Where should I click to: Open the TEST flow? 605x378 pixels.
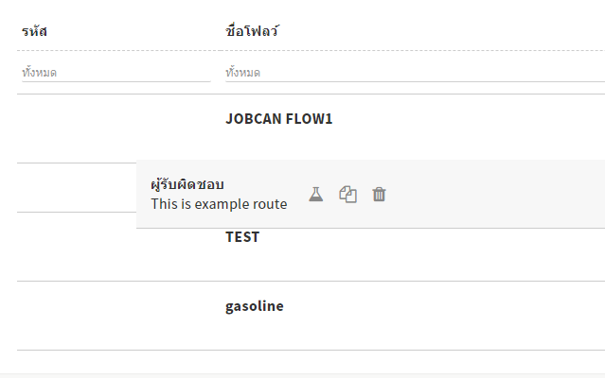[x=242, y=237]
